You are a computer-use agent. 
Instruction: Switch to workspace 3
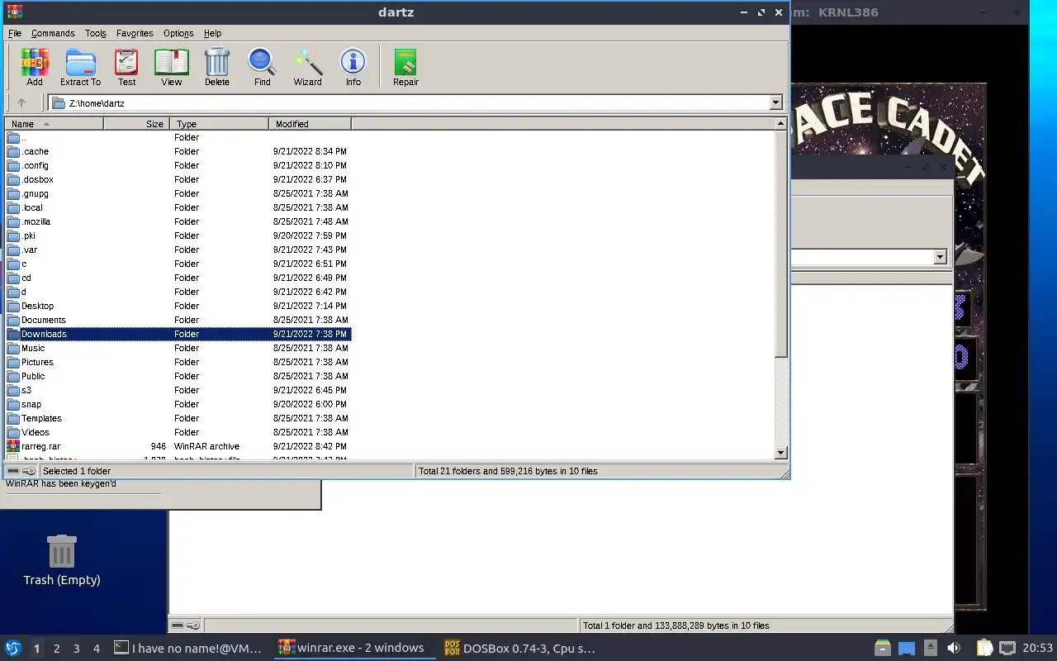(x=76, y=649)
